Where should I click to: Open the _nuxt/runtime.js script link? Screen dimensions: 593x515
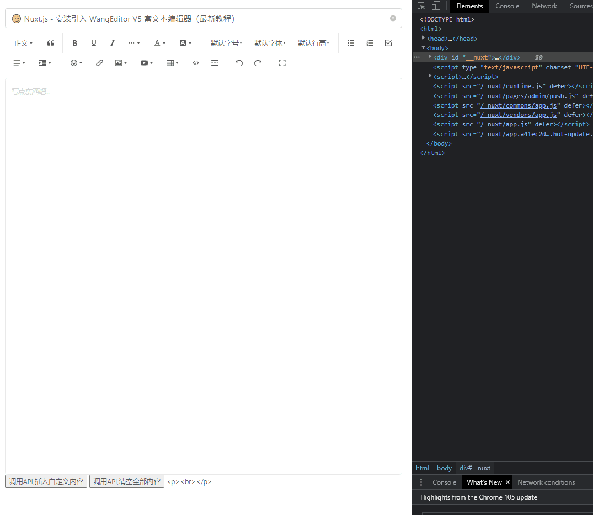[x=511, y=86]
